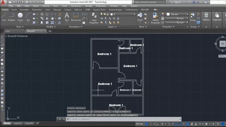
Task: Expand the Properties panel
Action: pos(168,27)
